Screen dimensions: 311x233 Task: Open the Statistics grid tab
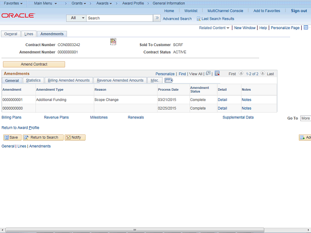pyautogui.click(x=33, y=80)
